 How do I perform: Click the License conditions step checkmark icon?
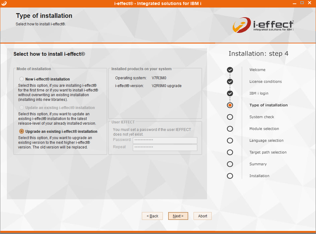230,82
